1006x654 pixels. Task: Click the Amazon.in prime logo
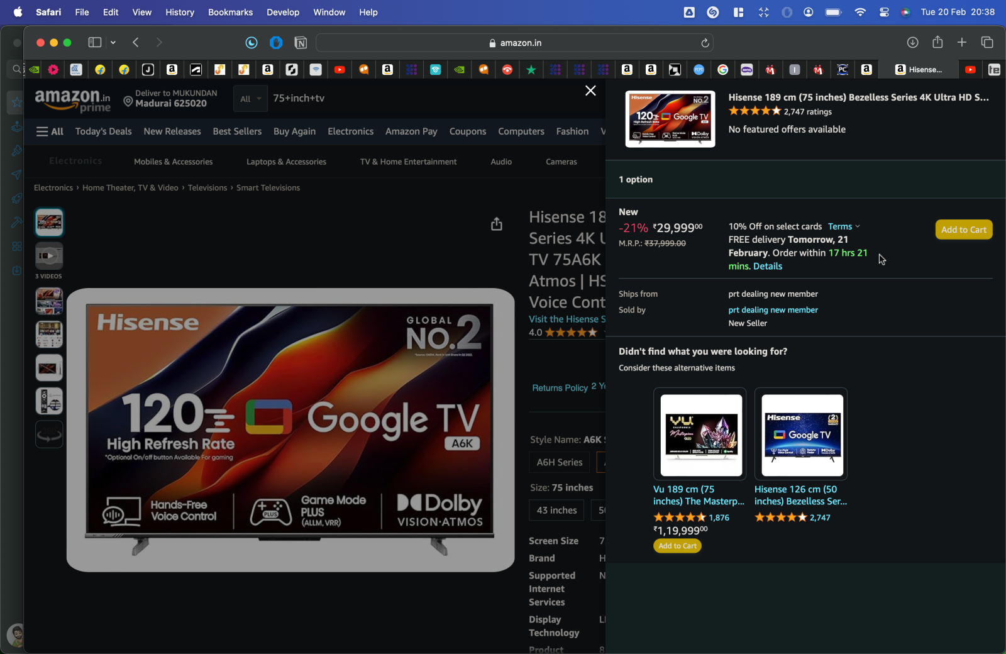[72, 100]
